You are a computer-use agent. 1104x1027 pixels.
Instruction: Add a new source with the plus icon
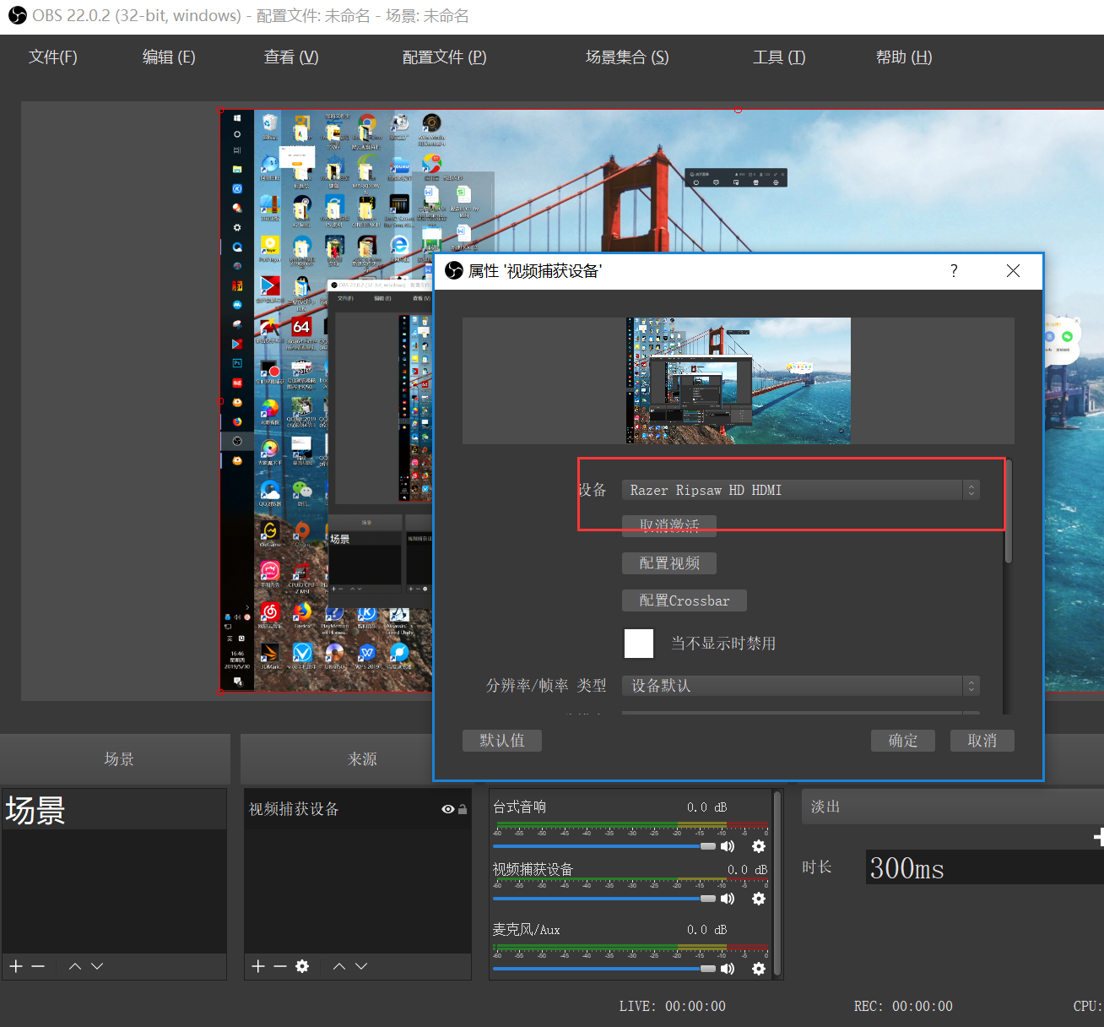(x=258, y=966)
